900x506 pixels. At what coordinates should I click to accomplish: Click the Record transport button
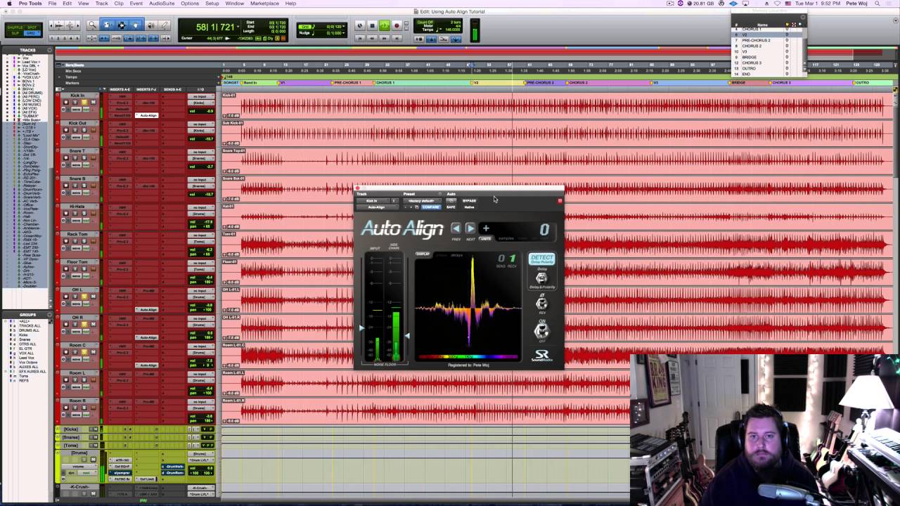pyautogui.click(x=397, y=26)
